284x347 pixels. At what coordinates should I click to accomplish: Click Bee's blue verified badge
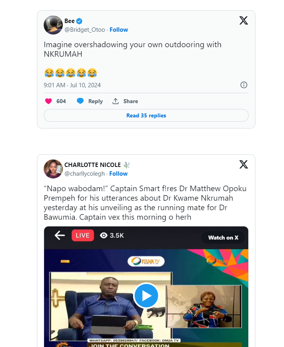pyautogui.click(x=79, y=21)
